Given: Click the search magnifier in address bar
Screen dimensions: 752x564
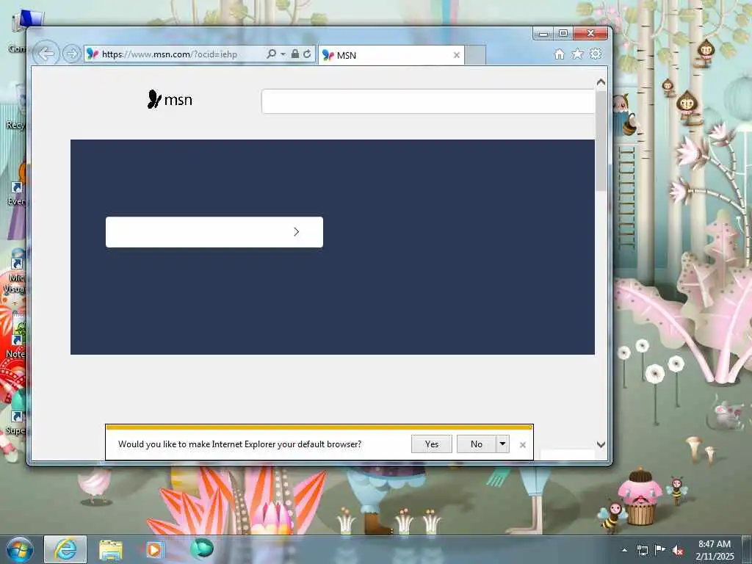Looking at the screenshot, I should coord(271,54).
